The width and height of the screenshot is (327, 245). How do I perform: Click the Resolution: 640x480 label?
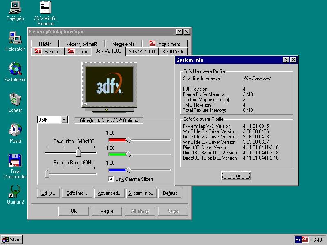(x=74, y=141)
